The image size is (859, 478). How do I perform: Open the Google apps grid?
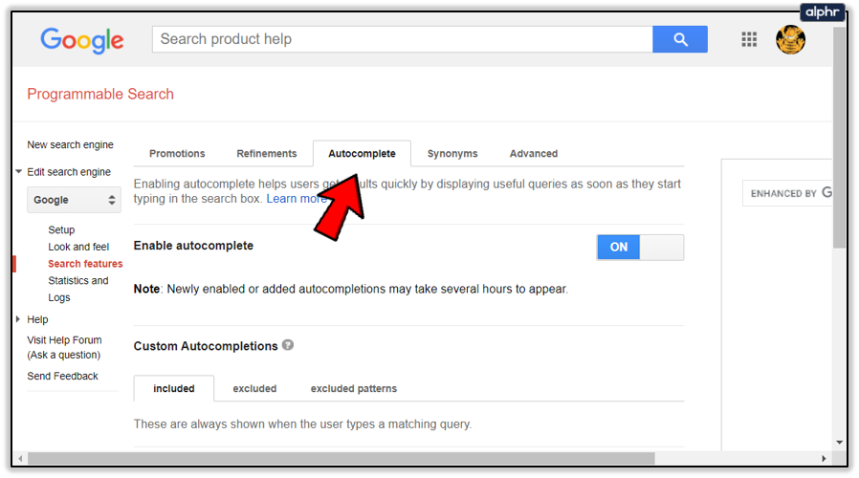[749, 39]
